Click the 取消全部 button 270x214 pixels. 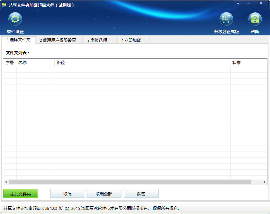point(104,194)
